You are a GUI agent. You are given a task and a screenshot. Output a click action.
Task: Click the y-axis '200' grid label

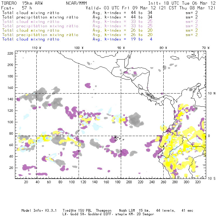click(10, 65)
